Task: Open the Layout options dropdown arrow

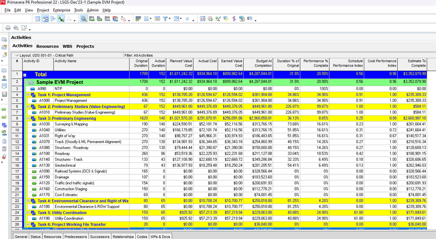Action: 16,55
